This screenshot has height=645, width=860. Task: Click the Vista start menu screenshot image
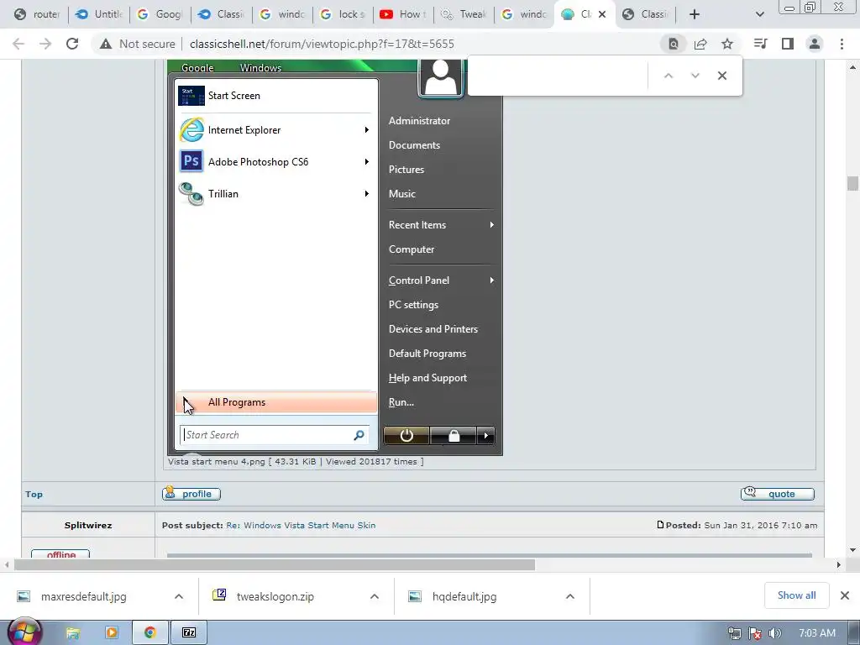(335, 257)
